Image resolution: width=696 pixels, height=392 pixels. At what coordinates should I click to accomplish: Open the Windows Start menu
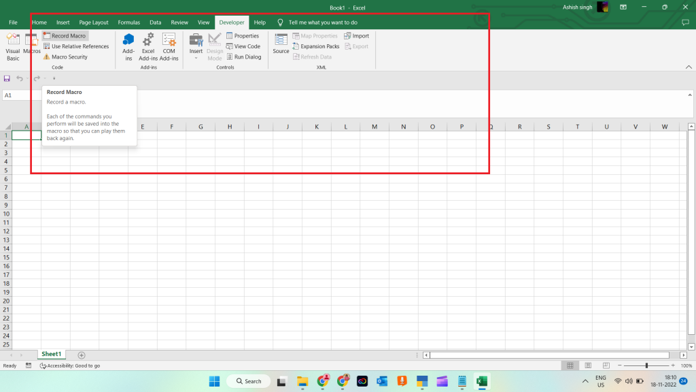coord(214,381)
